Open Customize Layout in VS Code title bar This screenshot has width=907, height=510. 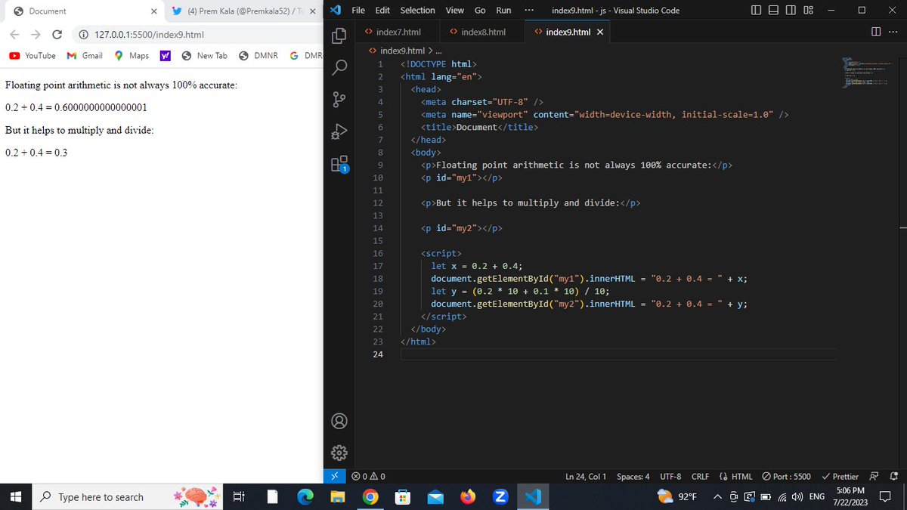[x=808, y=11]
